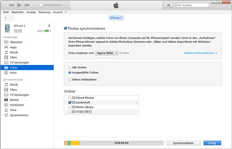232x149 pixels.
Task: Click the fast-forward playback button
Action: coord(27,5)
